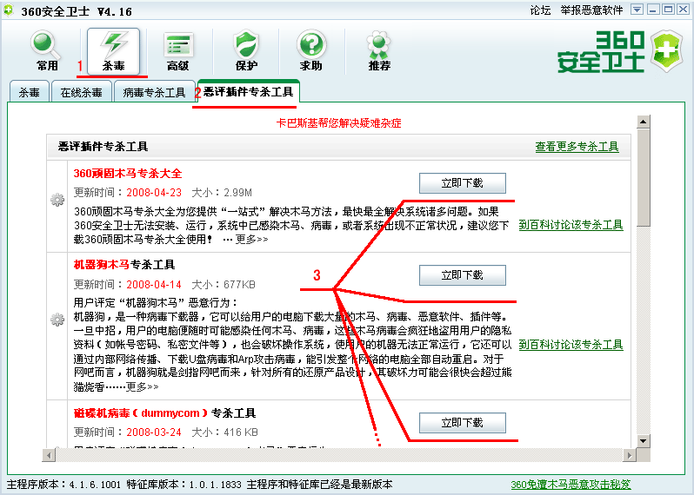Open the 查看更多专杀工具 link
Viewport: 694px width, 495px height.
577,147
